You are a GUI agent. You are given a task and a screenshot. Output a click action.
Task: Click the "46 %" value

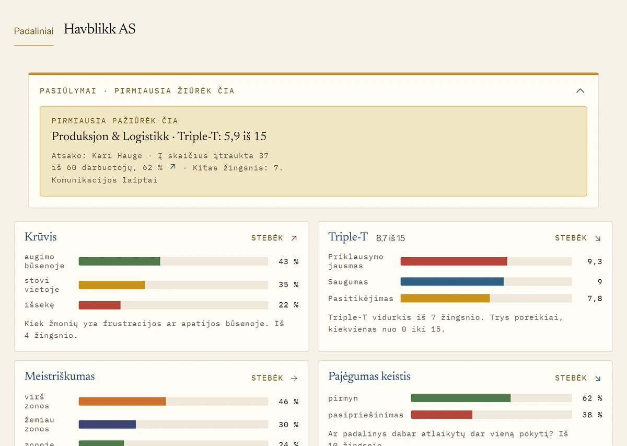[288, 402]
